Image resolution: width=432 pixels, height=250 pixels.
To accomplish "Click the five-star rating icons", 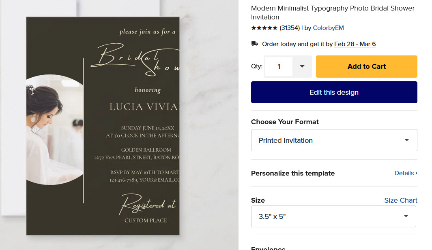I will [264, 28].
